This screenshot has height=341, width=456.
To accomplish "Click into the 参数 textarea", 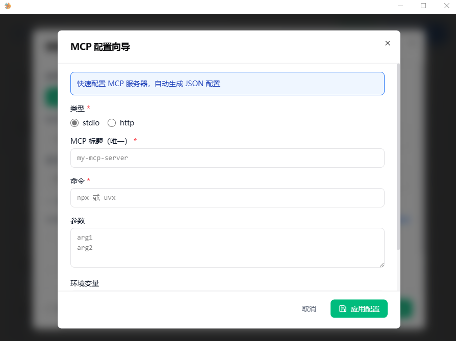I will pyautogui.click(x=227, y=247).
